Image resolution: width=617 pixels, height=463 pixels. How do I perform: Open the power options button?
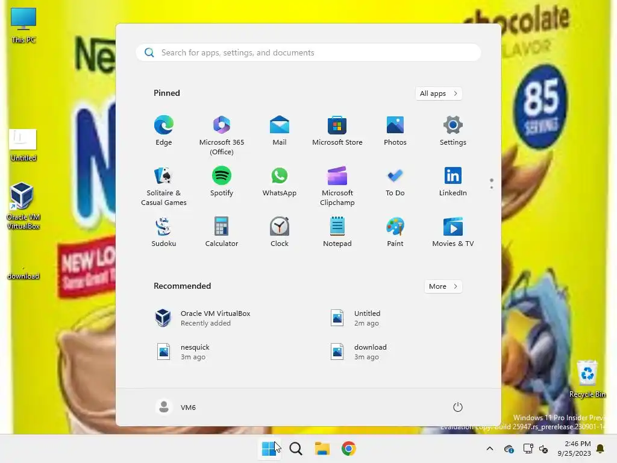pyautogui.click(x=458, y=407)
